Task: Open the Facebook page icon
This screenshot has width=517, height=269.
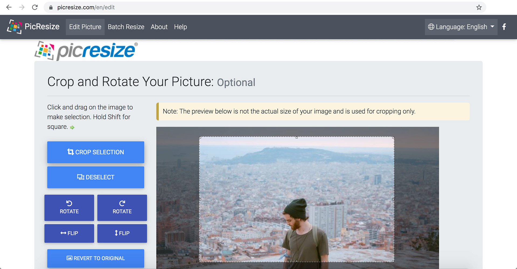Action: pyautogui.click(x=504, y=27)
